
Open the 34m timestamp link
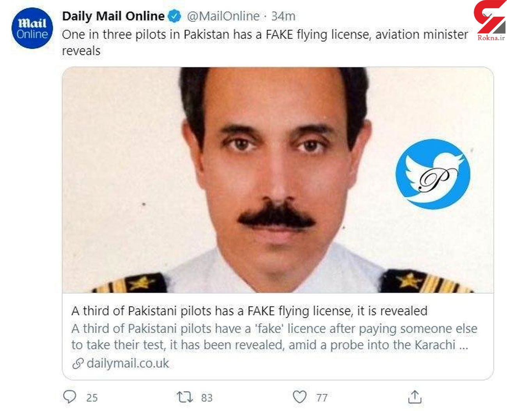tap(283, 16)
